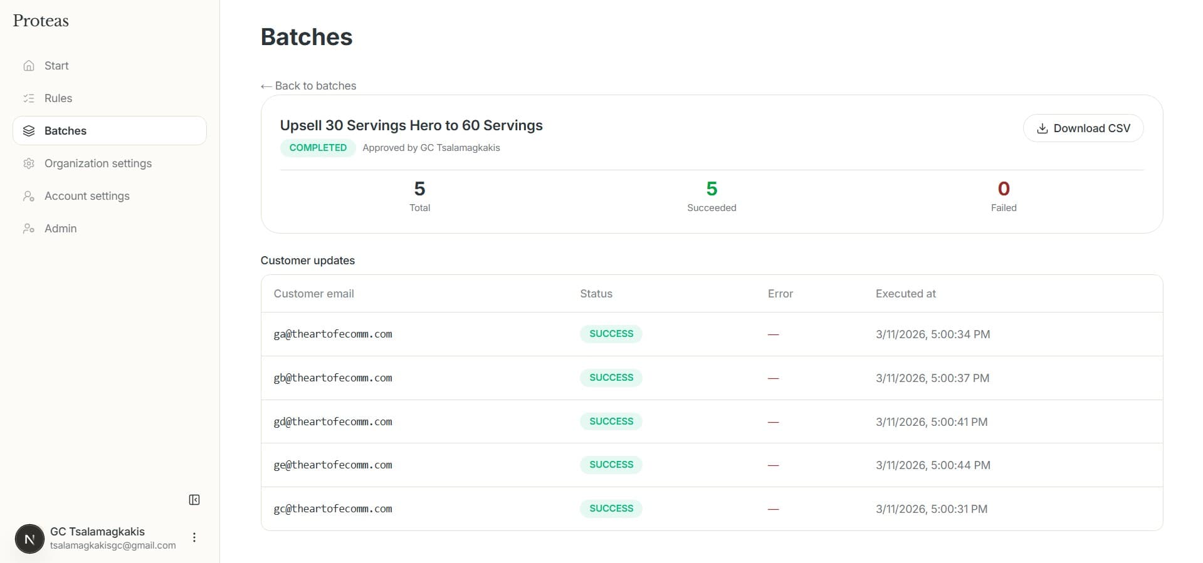Click SUCCESS badge in gd@theartofecomm.com row
The image size is (1203, 563).
tap(611, 421)
